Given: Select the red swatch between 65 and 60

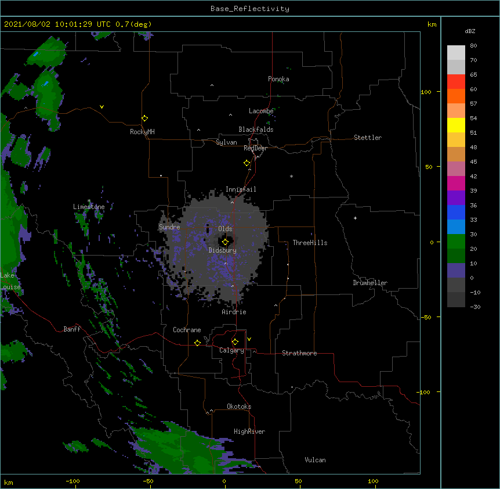Looking at the screenshot, I should (x=456, y=82).
